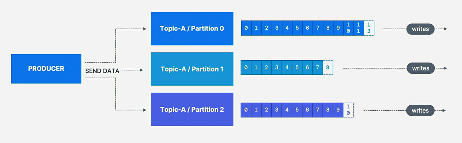Click dashed next-offset 8 cell in Partition 1

pos(328,68)
